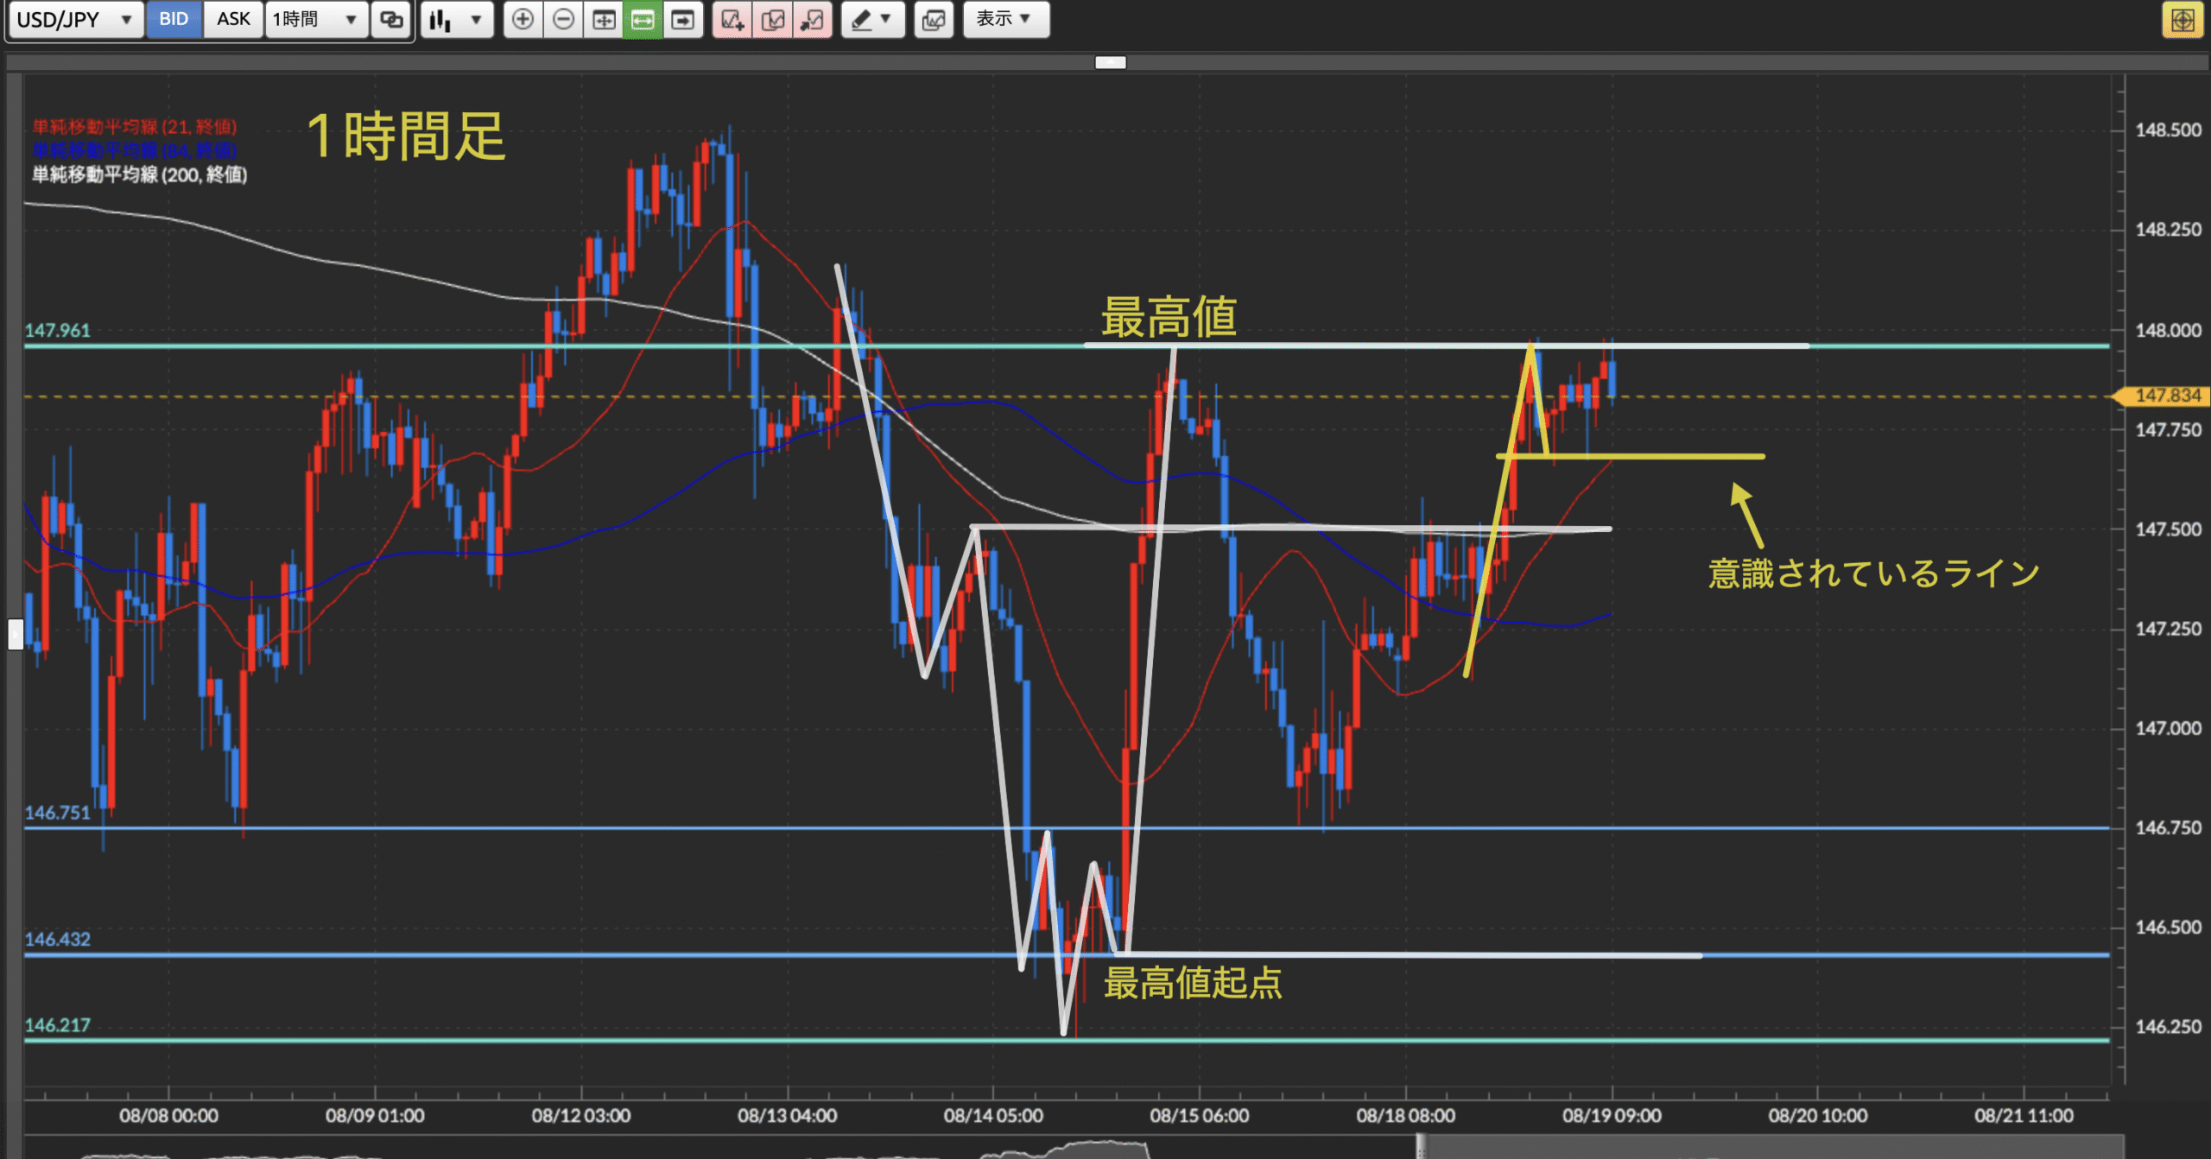Click the 147.961 horizontal line label
The width and height of the screenshot is (2211, 1159).
click(x=57, y=331)
